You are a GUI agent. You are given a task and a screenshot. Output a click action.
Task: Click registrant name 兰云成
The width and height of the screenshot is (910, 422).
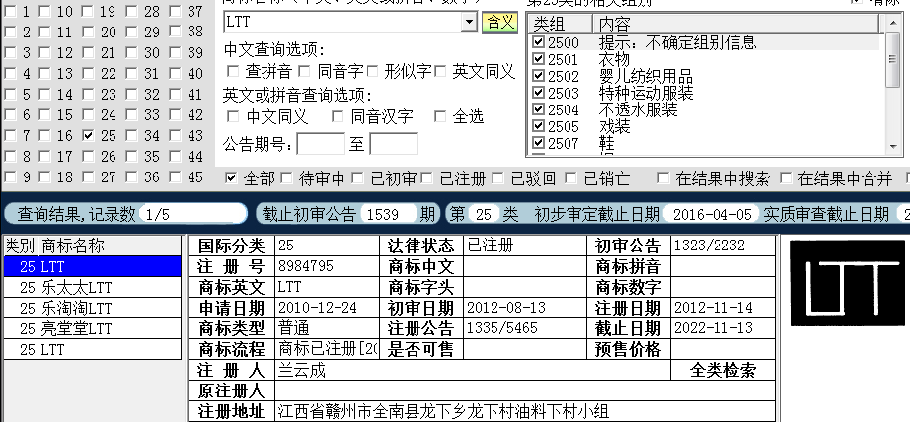click(x=302, y=371)
